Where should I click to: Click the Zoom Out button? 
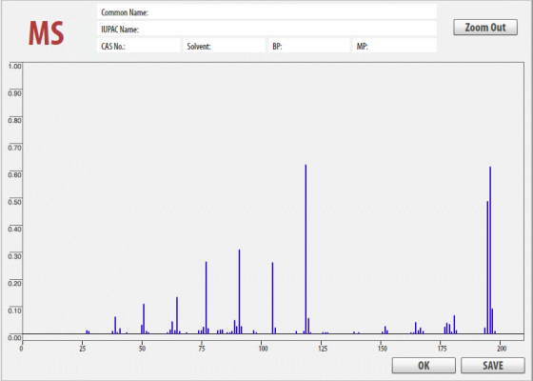(x=485, y=28)
